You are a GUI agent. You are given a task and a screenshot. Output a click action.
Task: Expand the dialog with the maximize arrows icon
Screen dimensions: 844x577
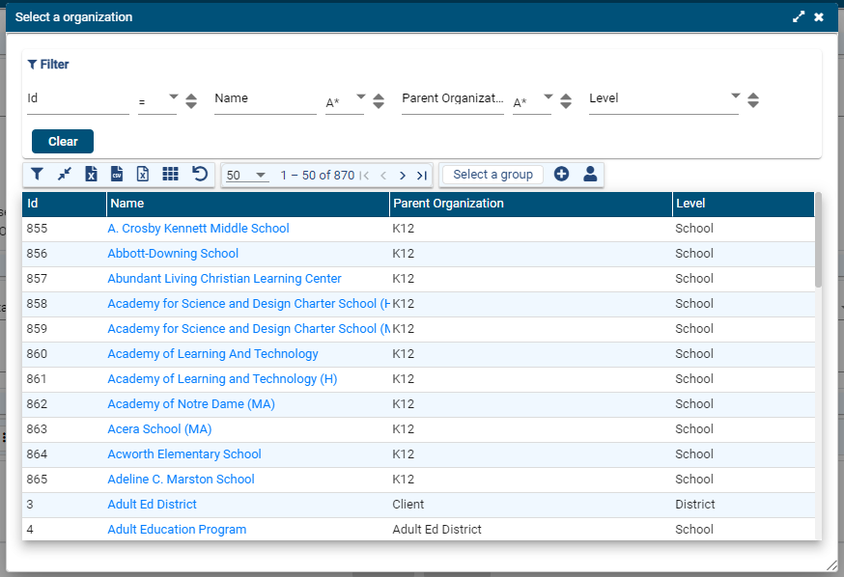[799, 17]
